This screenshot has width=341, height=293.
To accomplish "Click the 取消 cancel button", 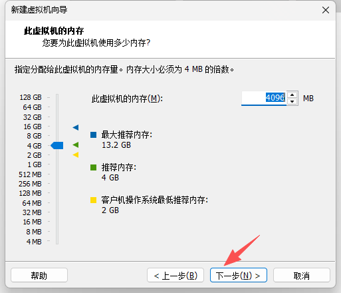I will [302, 276].
